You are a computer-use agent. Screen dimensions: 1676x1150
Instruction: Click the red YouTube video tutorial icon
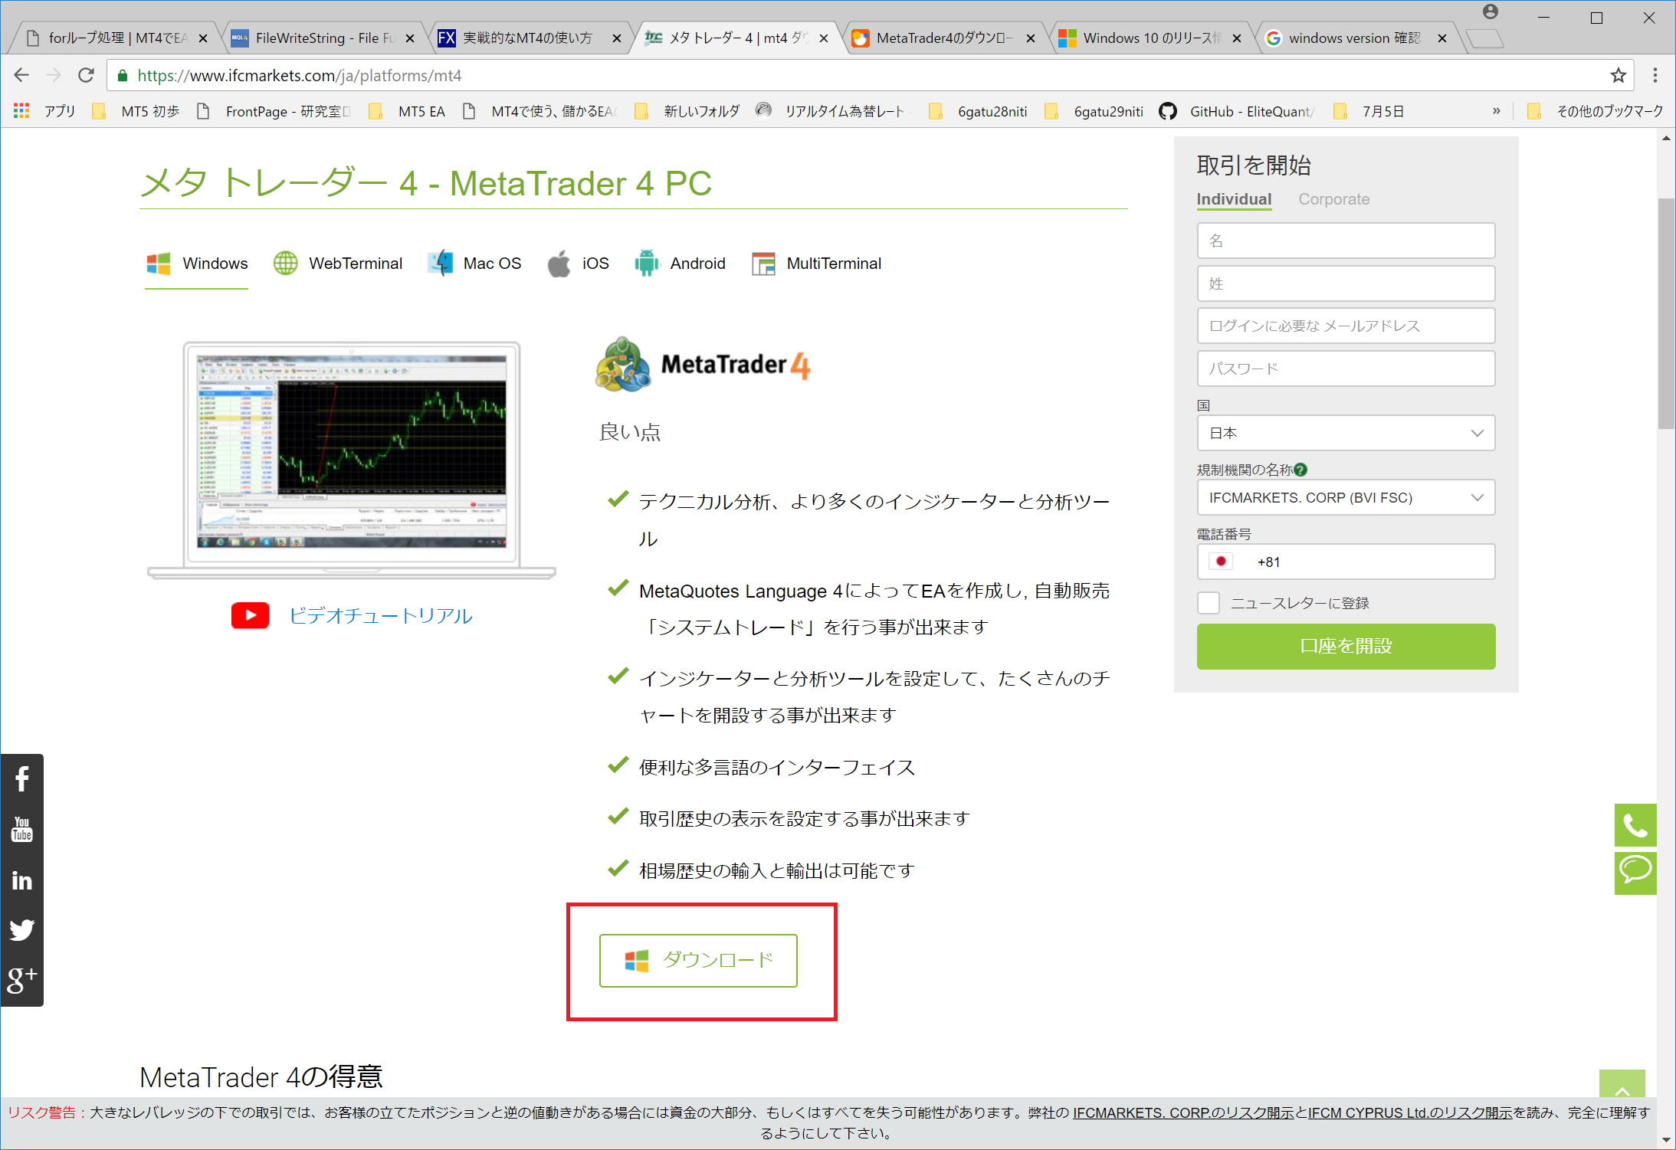pyautogui.click(x=250, y=615)
